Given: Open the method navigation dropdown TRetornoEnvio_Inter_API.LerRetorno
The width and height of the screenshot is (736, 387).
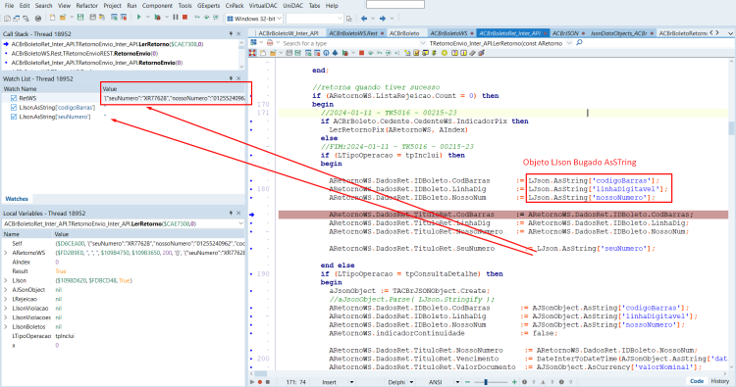Looking at the screenshot, I should point(569,43).
